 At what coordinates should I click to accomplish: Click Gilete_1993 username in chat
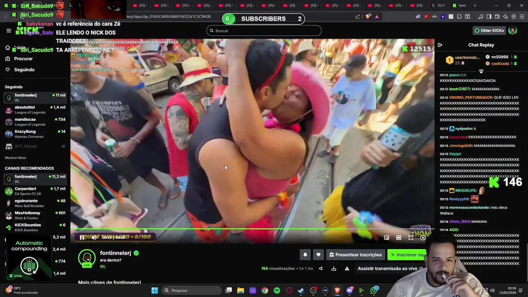(460, 222)
